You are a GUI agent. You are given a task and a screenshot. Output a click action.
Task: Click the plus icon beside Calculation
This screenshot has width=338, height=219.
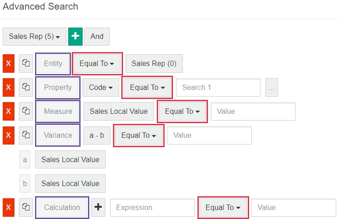[x=99, y=207]
